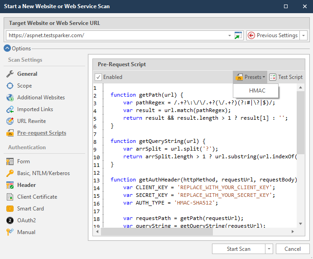Click the Additional Websites globe icon
313x259 pixels.
tap(10, 98)
